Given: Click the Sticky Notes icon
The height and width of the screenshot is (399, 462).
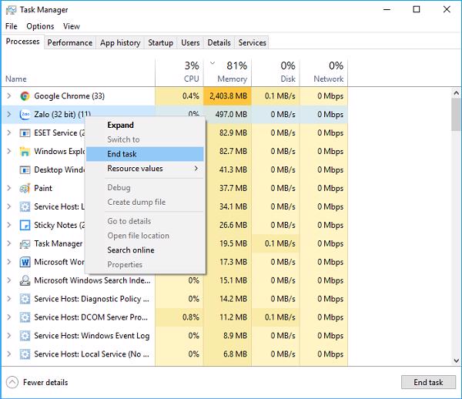Looking at the screenshot, I should [25, 225].
